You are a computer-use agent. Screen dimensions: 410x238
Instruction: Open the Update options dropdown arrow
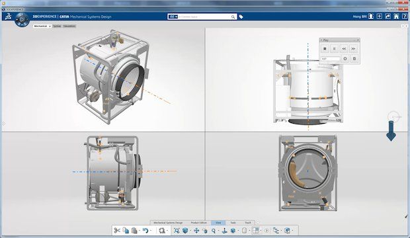click(x=167, y=231)
